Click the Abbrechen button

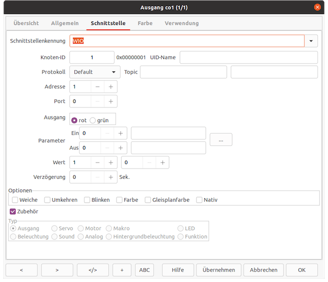pos(263,270)
